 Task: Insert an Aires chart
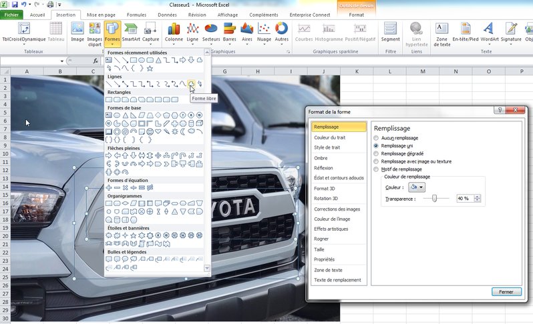tap(246, 33)
